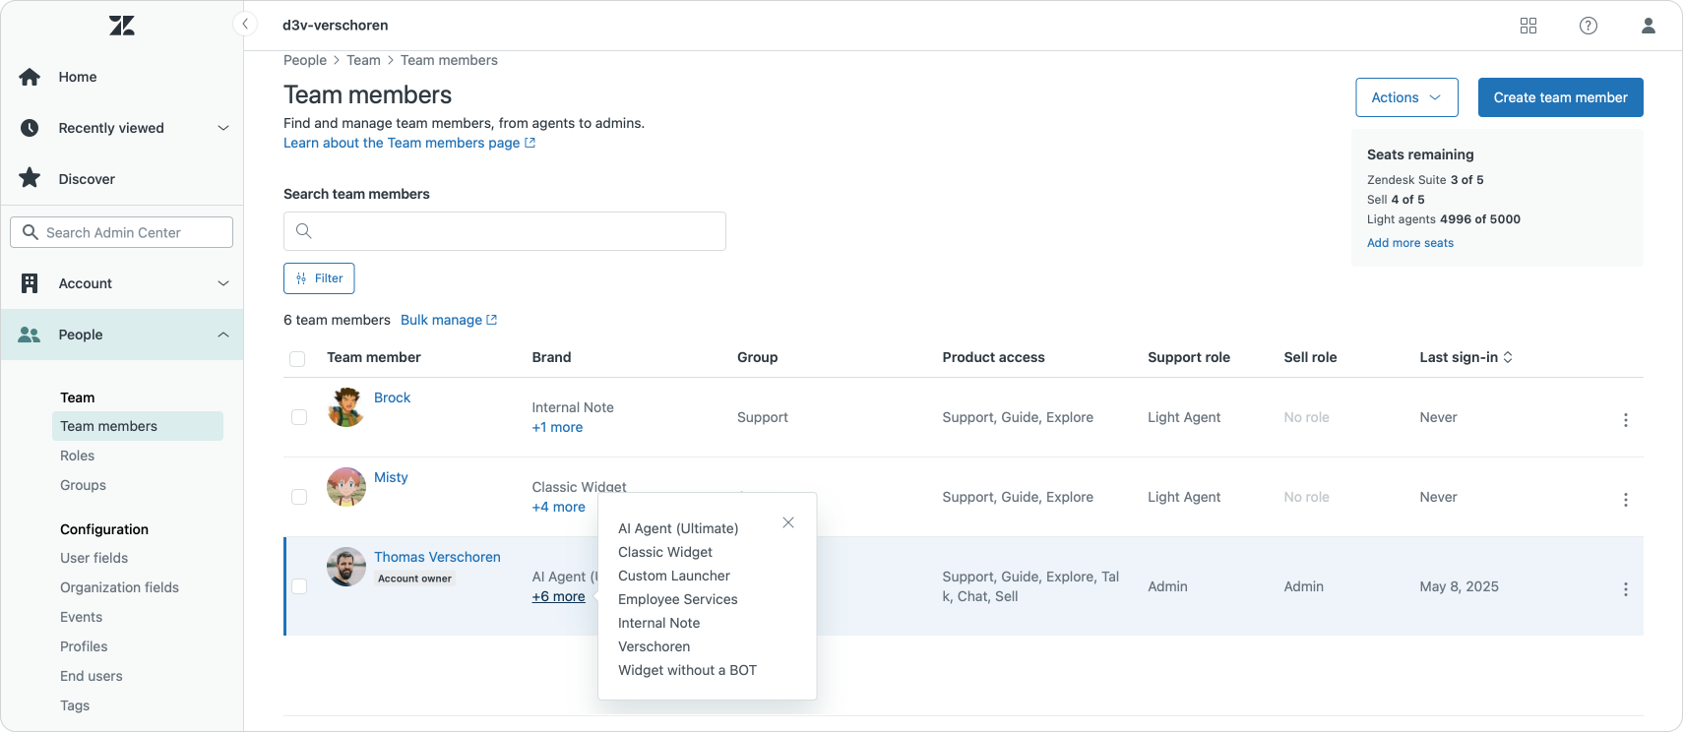Close the brands popover with the X
This screenshot has height=732, width=1683.
pos(788,522)
